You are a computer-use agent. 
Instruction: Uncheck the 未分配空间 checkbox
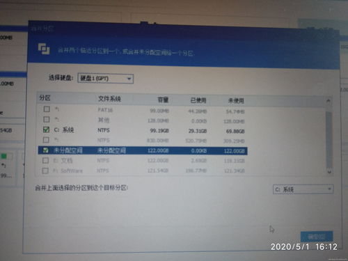tap(46, 150)
